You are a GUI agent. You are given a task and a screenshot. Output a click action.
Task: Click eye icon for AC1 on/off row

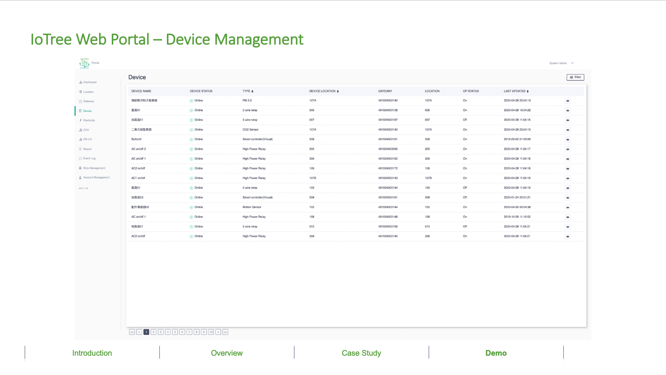click(x=568, y=178)
